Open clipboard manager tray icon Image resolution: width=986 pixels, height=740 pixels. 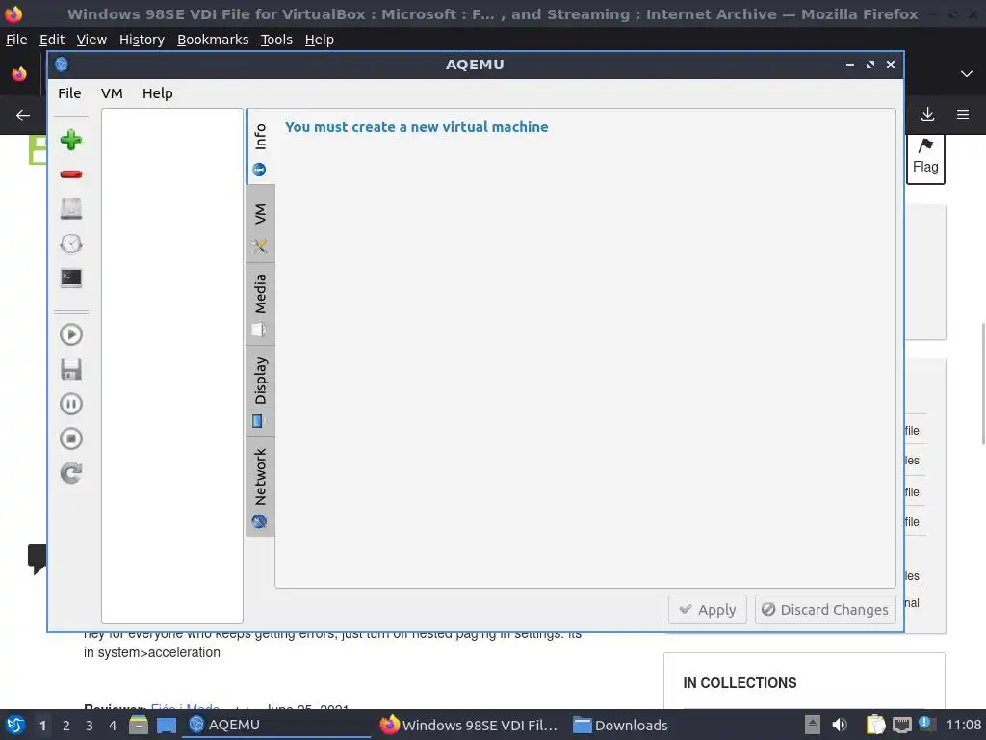[875, 725]
